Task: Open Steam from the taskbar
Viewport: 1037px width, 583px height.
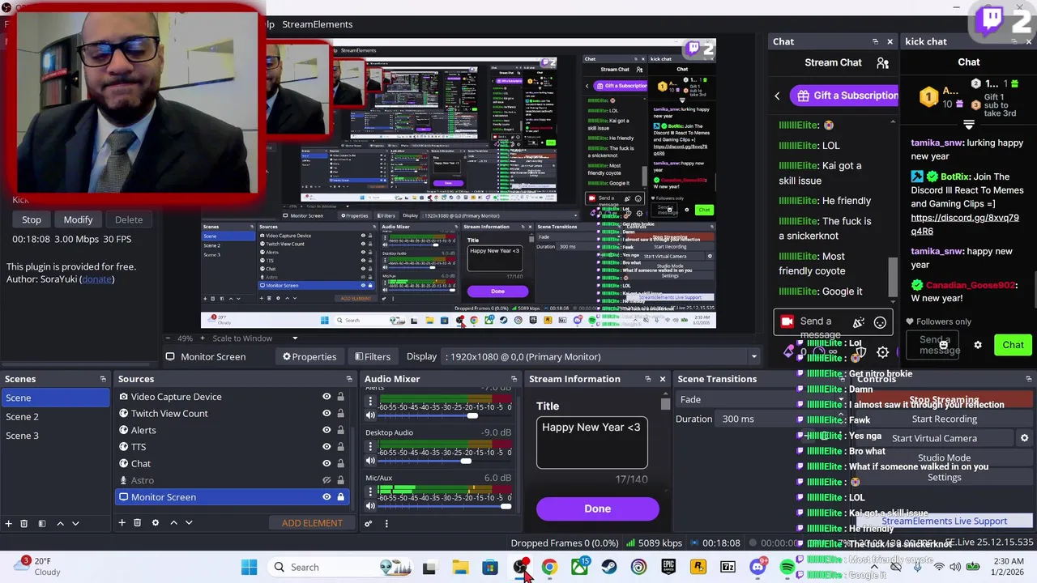Action: point(609,568)
